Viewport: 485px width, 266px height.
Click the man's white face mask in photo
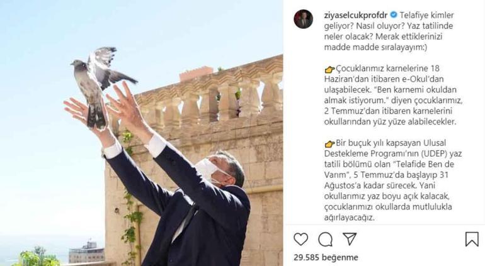[x=207, y=170]
